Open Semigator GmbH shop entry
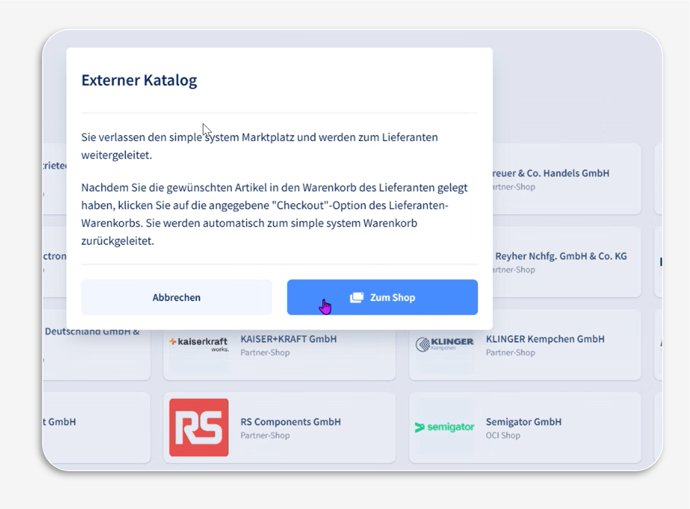This screenshot has height=509, width=690. click(x=525, y=427)
